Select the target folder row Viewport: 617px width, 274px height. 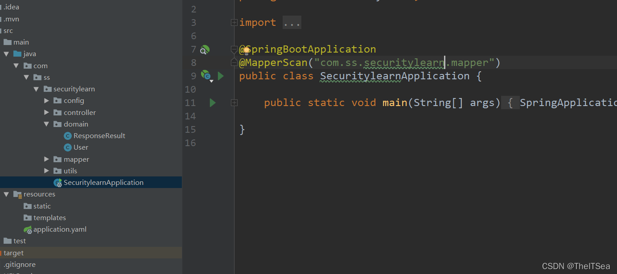click(x=91, y=253)
